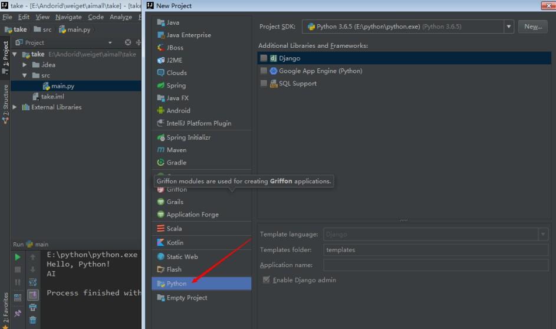Open the Project view selector dropdown

[110, 42]
